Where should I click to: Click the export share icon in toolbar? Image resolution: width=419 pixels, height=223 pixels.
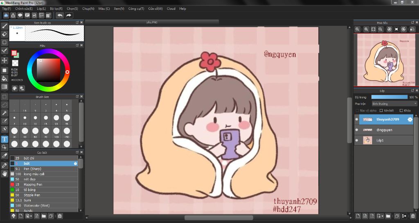[x=13, y=15]
